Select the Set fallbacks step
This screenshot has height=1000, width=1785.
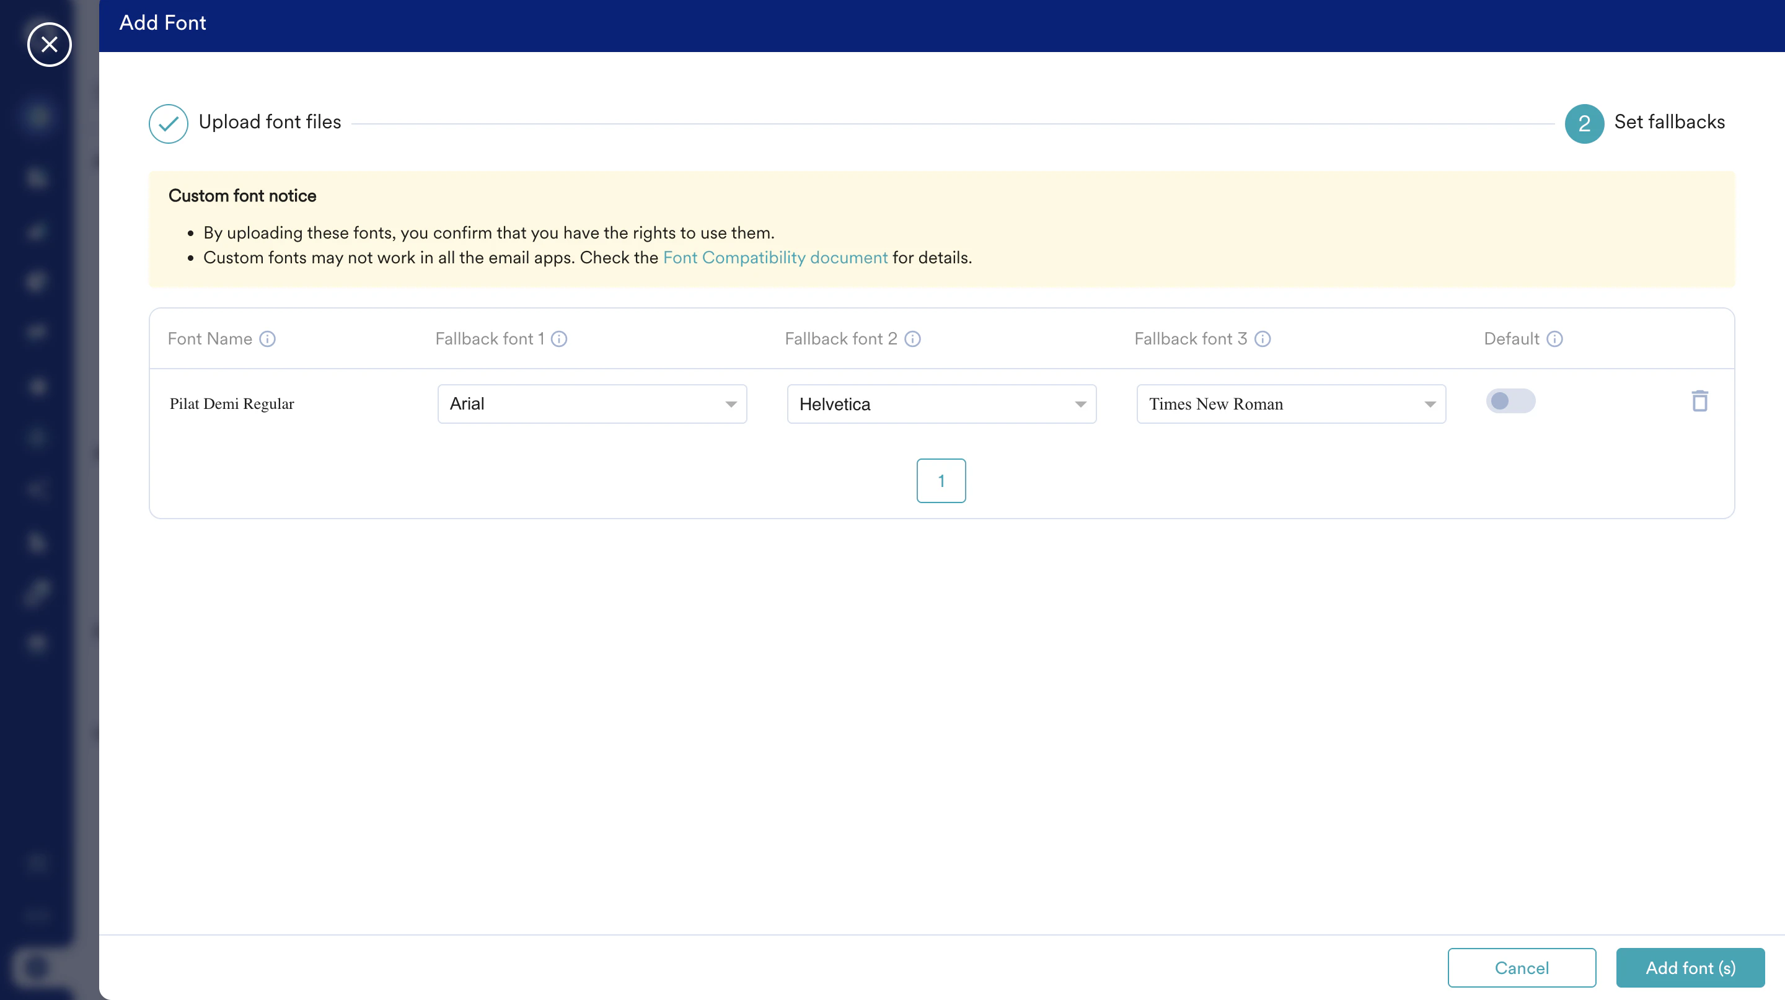pyautogui.click(x=1669, y=122)
